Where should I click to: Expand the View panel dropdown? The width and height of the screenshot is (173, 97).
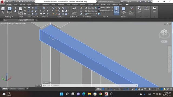coord(105,17)
